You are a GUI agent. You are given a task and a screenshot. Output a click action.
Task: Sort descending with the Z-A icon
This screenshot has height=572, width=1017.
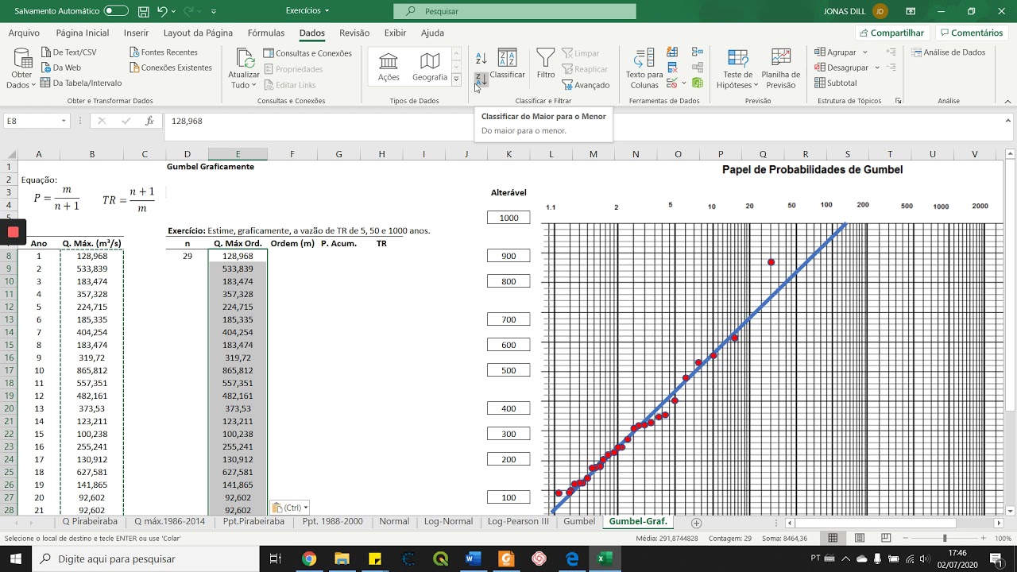tap(481, 79)
